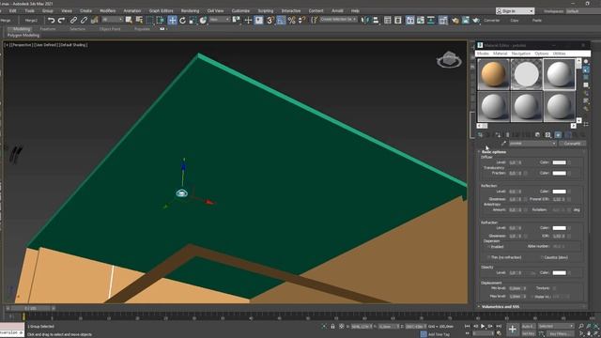Screen dimensions: 601x338
Task: Open the Modifiers menu
Action: coord(107,10)
